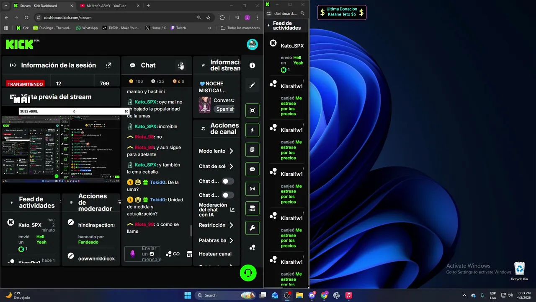Screen dimensions: 536x302
Task: Click the microphone icon in chat input
Action: tap(133, 254)
